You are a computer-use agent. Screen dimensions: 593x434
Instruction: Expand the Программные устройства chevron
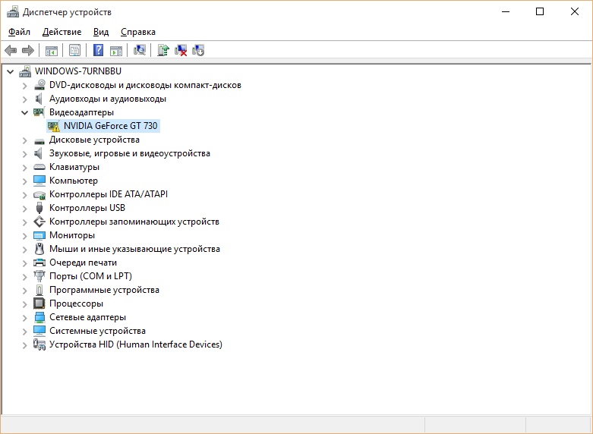[25, 291]
